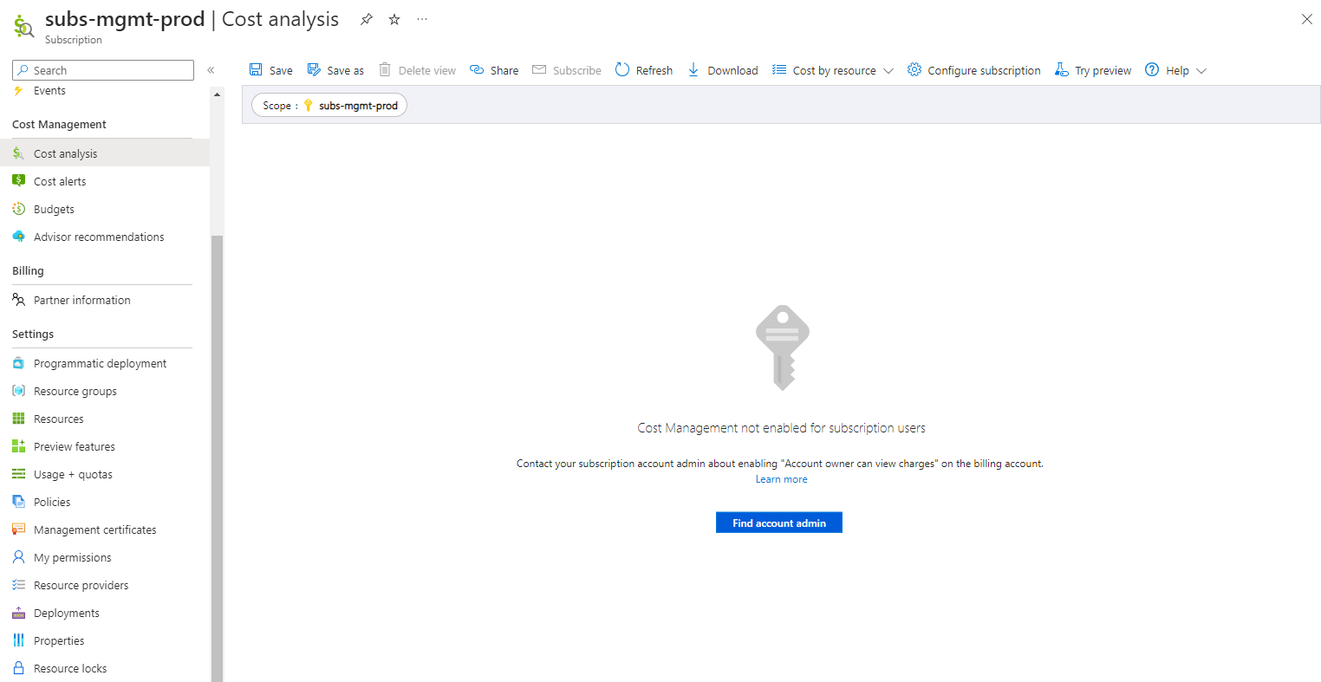Click the Policies icon

tap(18, 502)
